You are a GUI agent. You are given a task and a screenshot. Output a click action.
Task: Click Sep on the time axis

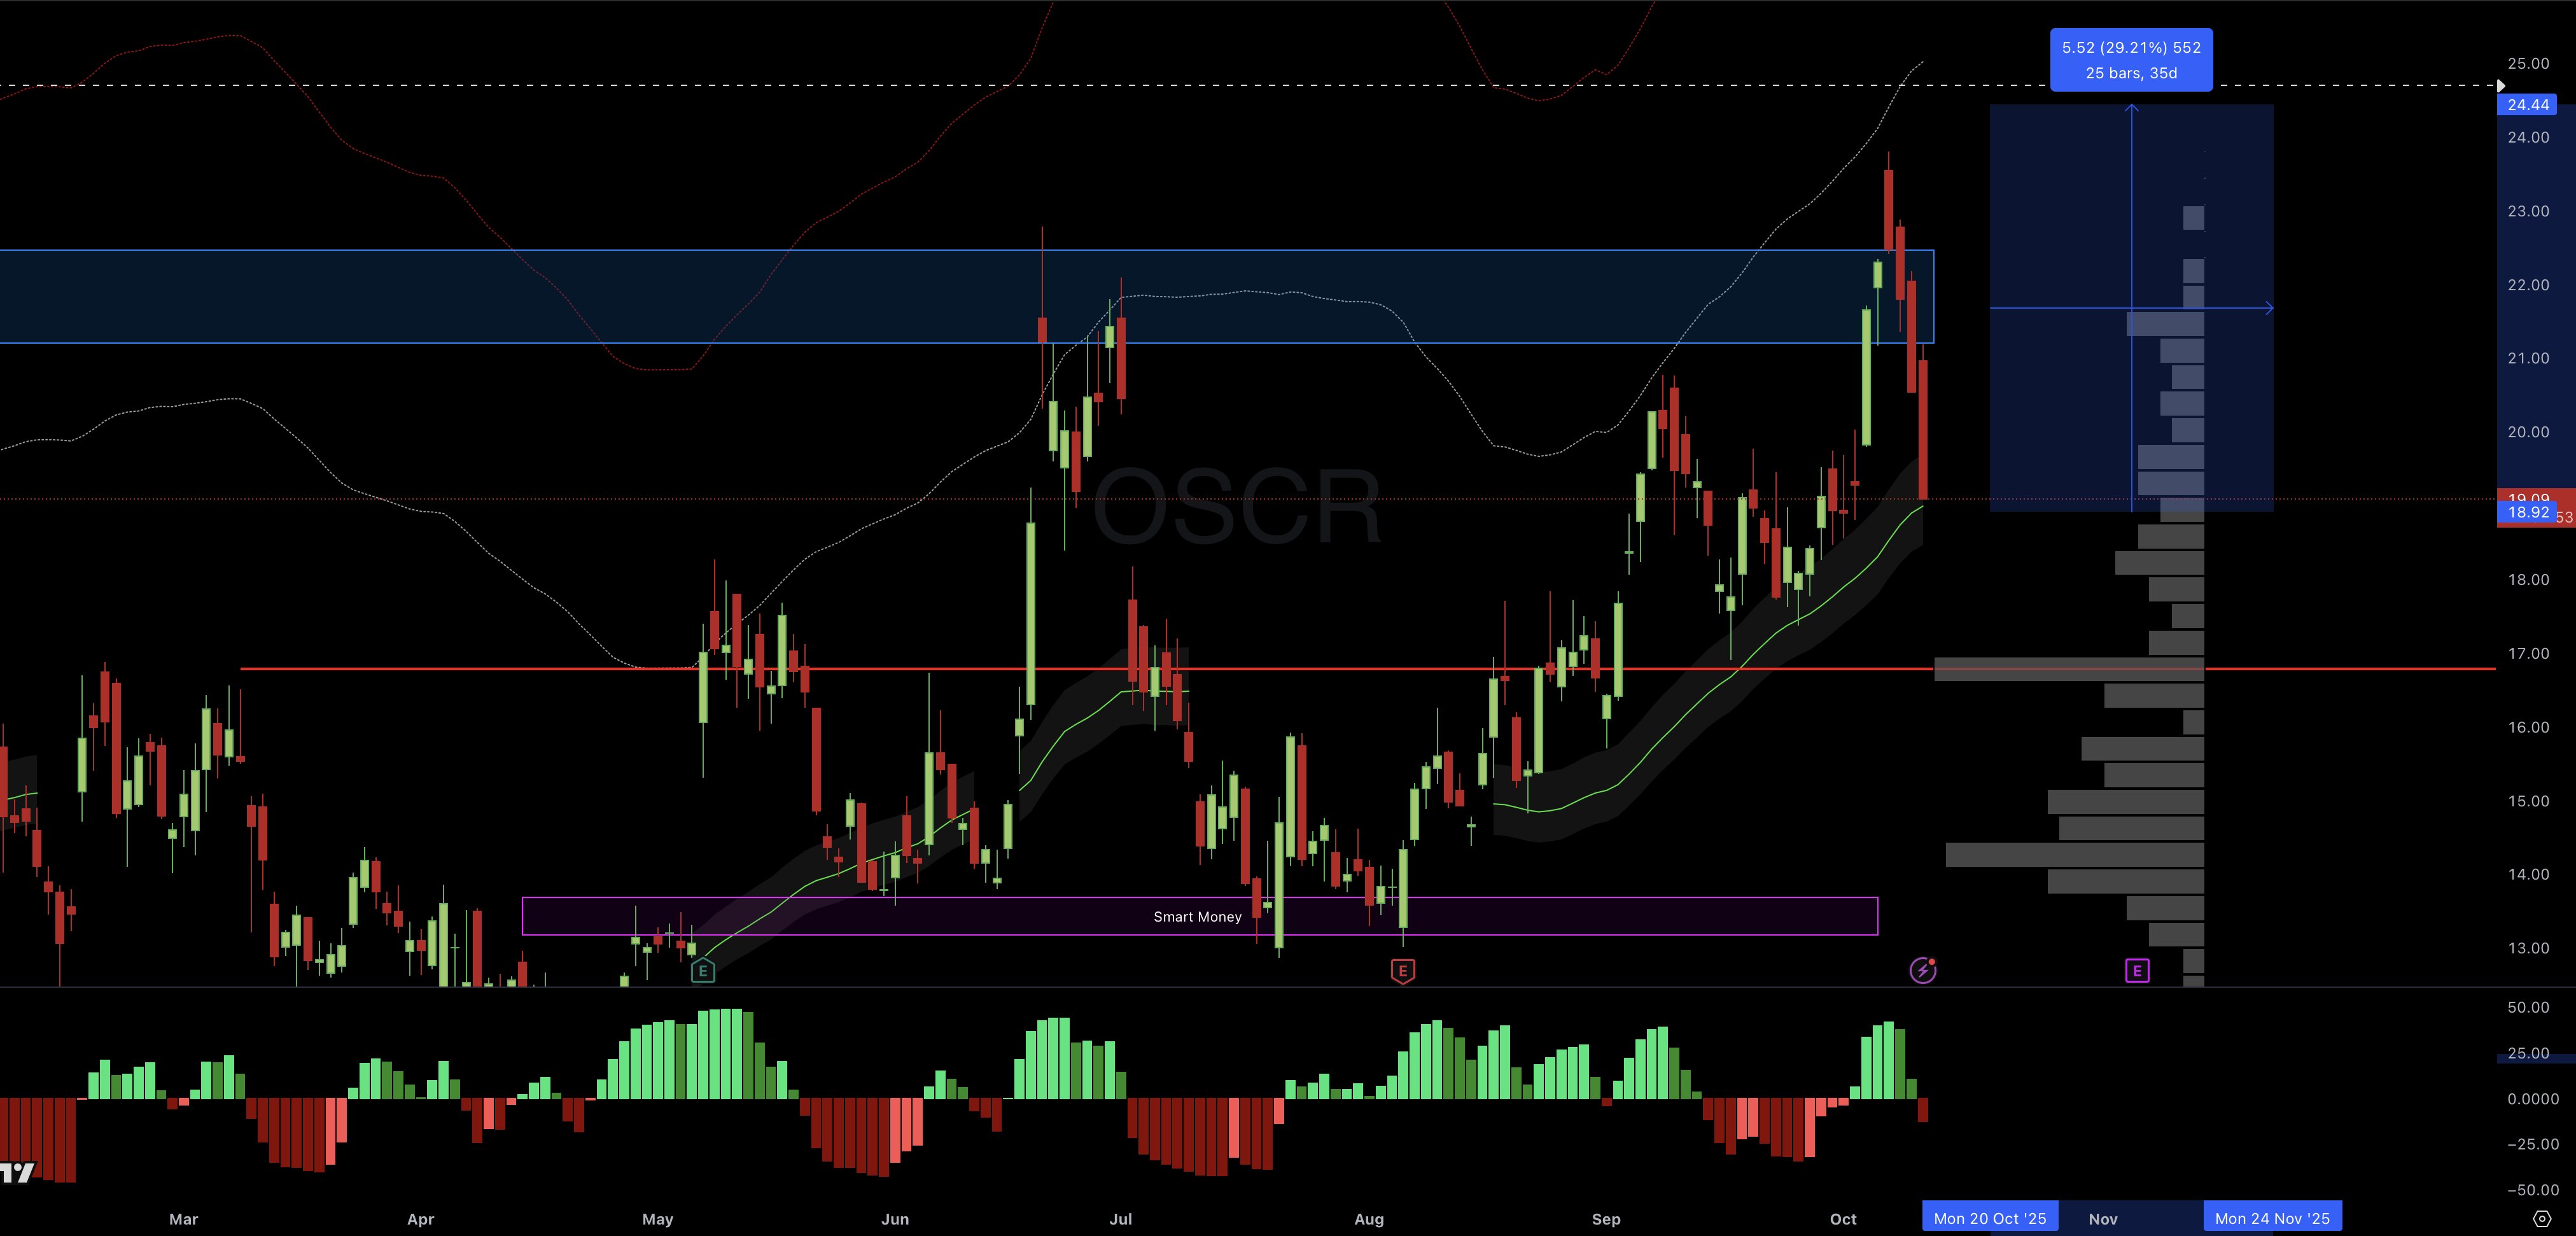point(1606,1219)
